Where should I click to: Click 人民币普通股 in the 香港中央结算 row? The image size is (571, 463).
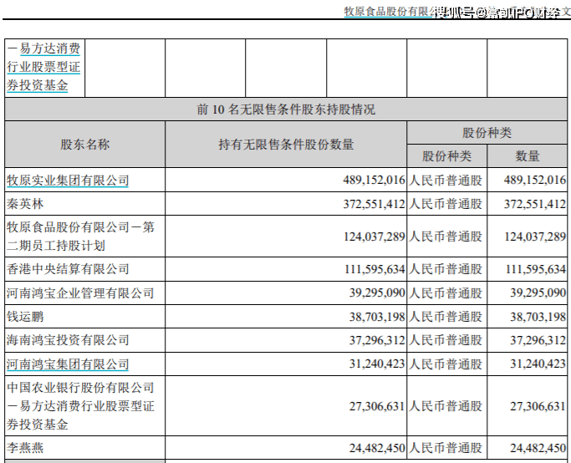click(x=446, y=269)
